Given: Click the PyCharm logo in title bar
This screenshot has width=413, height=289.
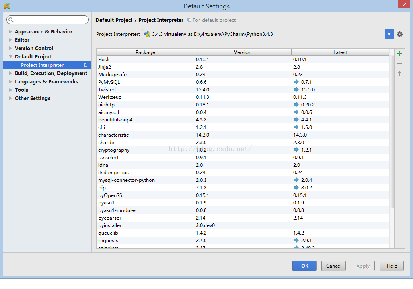Looking at the screenshot, I should (7, 6).
